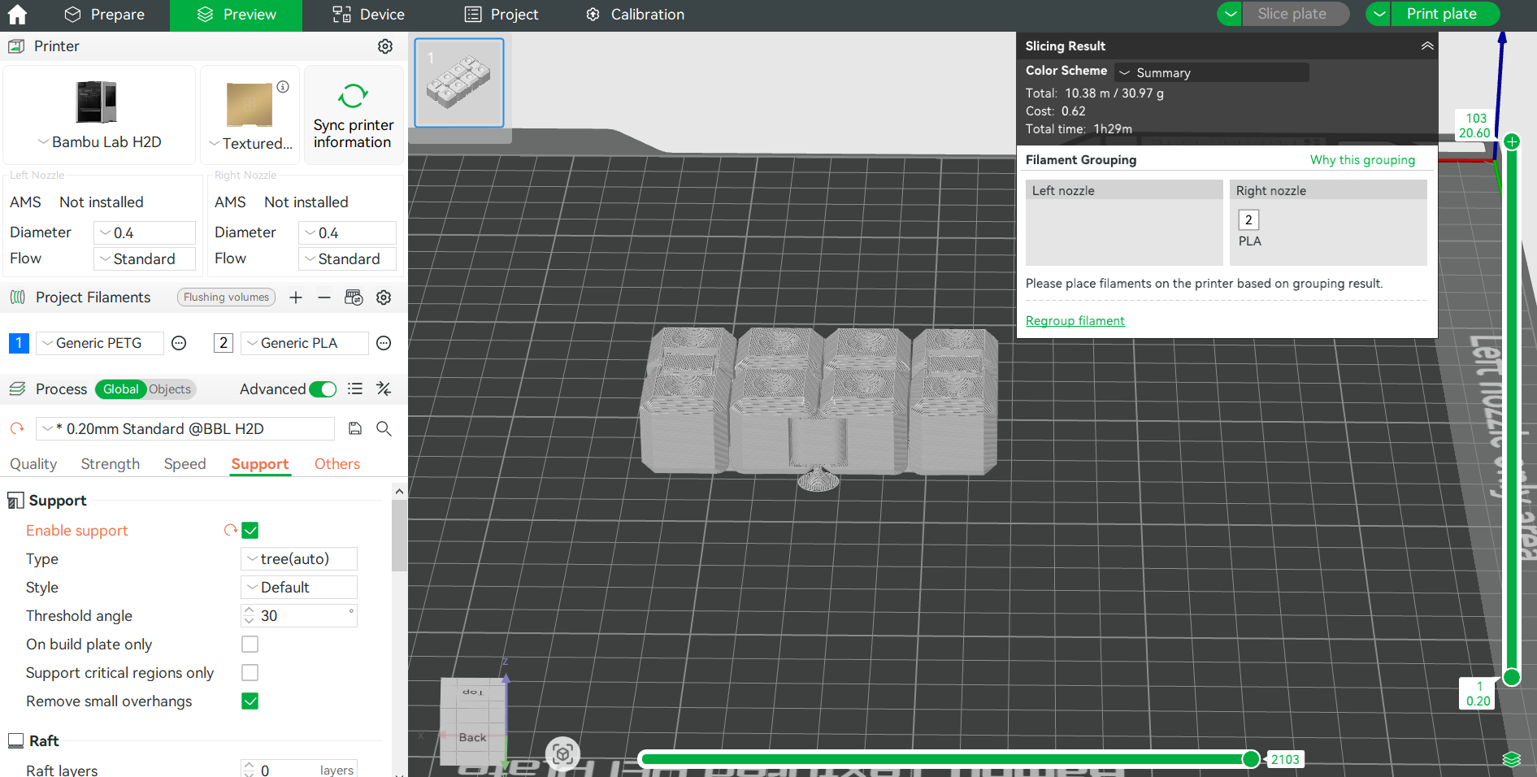This screenshot has width=1537, height=777.
Task: Expand Print plate options arrow
Action: (x=1379, y=14)
